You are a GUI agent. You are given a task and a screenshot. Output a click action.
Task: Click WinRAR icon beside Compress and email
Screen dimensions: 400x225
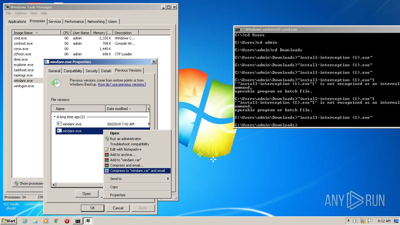pyautogui.click(x=107, y=165)
